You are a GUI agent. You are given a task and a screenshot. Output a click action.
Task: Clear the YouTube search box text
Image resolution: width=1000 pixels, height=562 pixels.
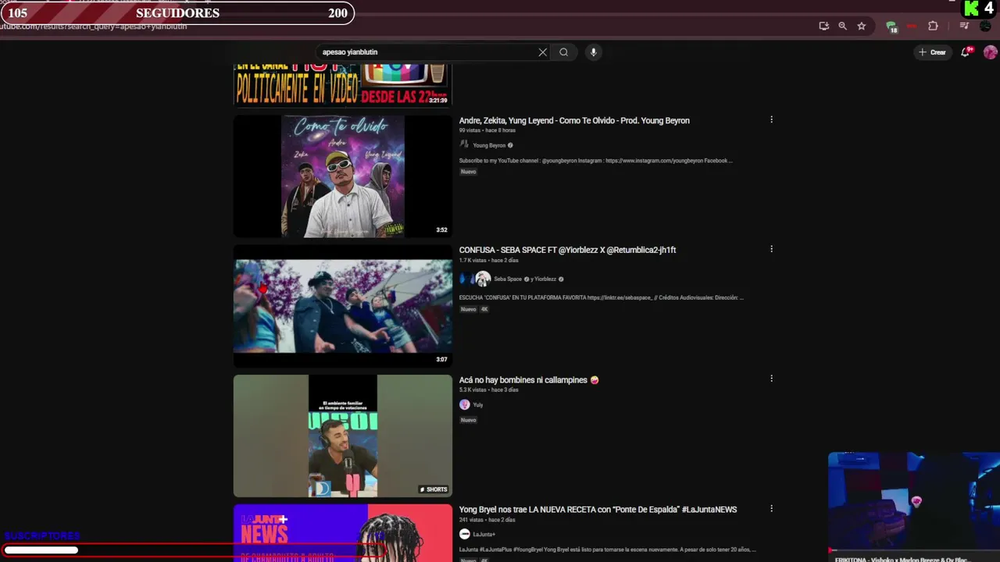pyautogui.click(x=543, y=52)
